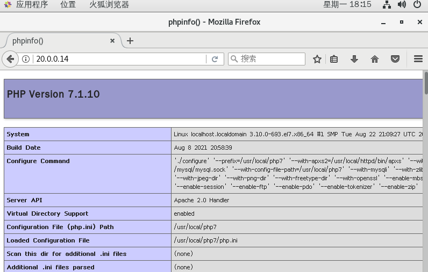Click the './configure' command text
The height and width of the screenshot is (272, 428).
191,161
